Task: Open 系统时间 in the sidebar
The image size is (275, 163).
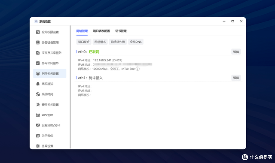Action: 50,94
